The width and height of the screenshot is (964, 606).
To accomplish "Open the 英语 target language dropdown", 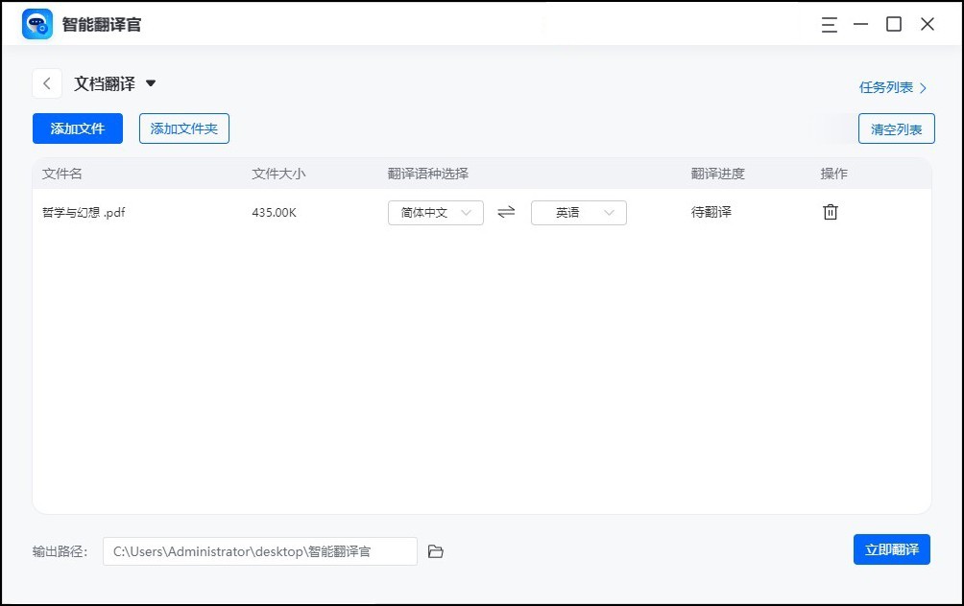I will [x=578, y=212].
